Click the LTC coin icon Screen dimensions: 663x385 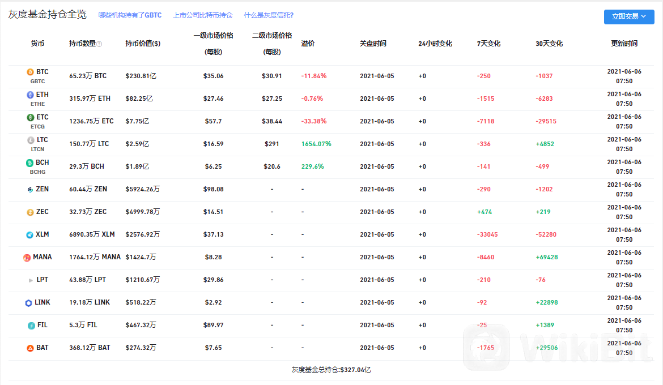(x=31, y=140)
